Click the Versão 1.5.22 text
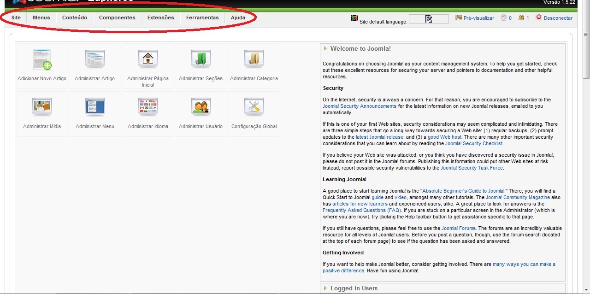590x294 pixels. click(x=559, y=2)
